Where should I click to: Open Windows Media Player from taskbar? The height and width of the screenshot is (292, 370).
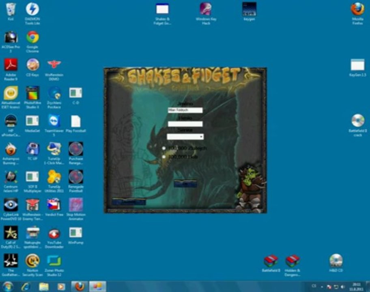[x=61, y=286]
